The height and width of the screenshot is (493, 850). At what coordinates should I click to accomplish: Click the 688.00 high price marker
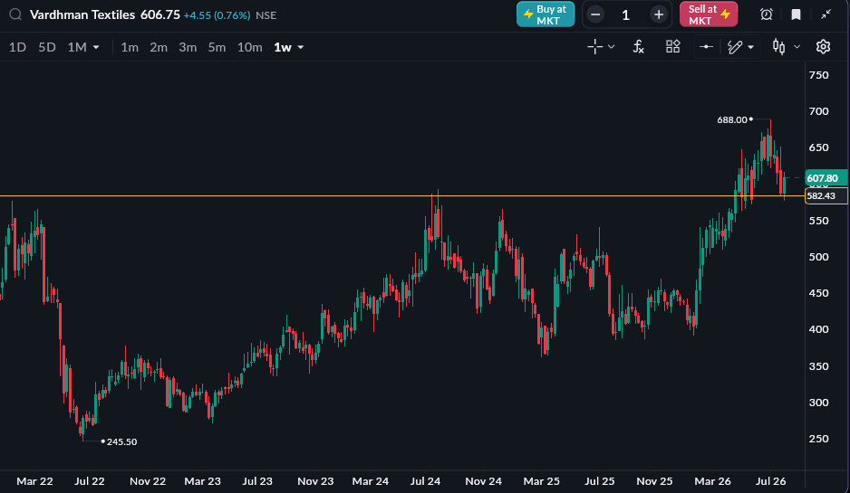point(732,120)
